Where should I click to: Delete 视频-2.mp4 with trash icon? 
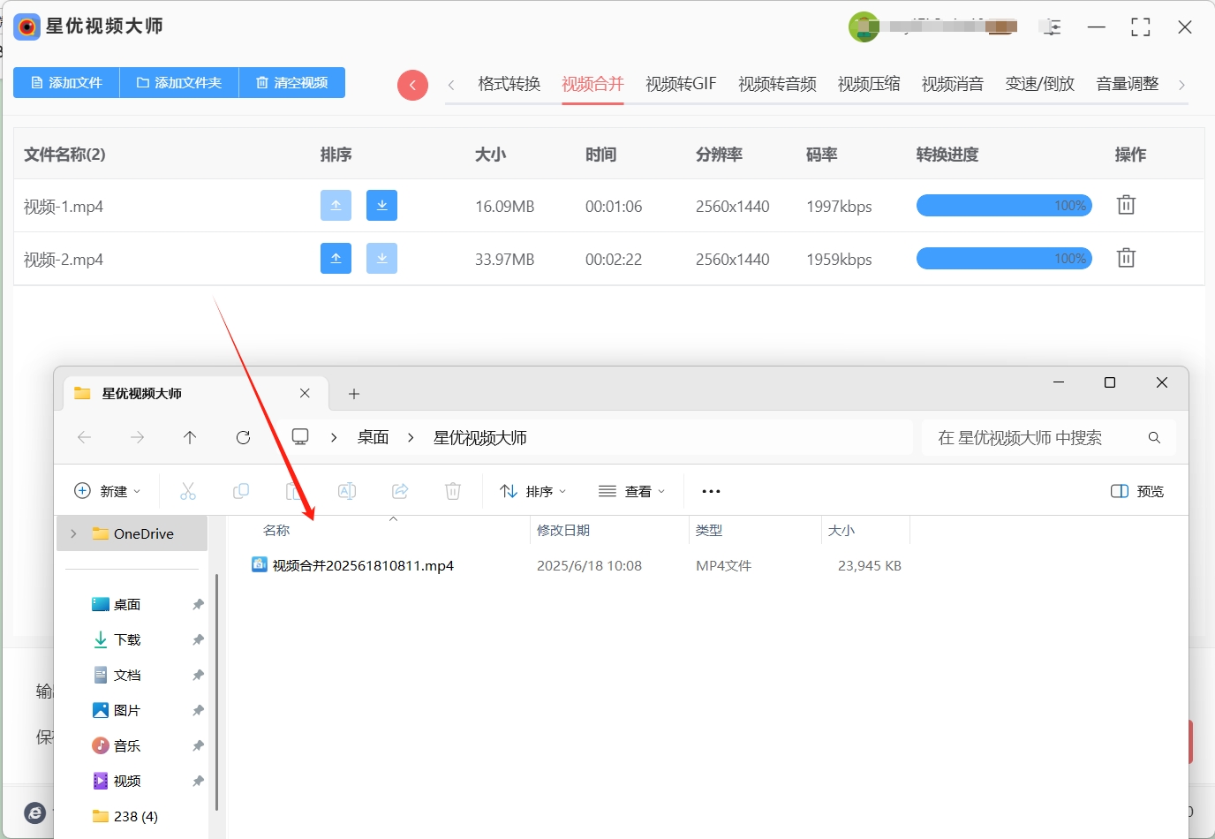click(x=1126, y=258)
